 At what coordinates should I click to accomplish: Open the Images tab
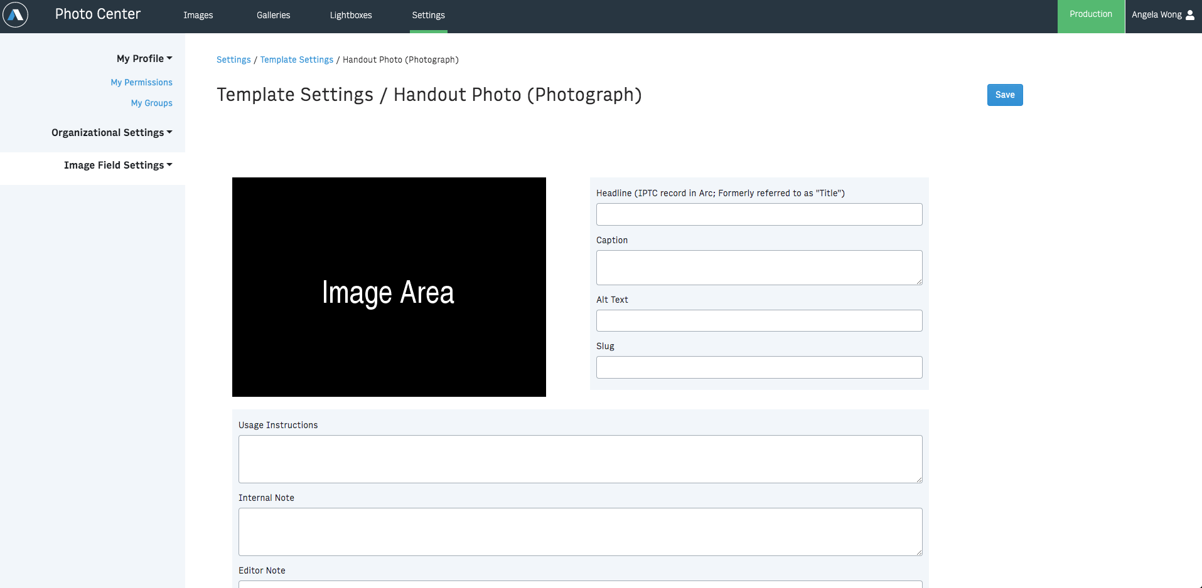(198, 15)
